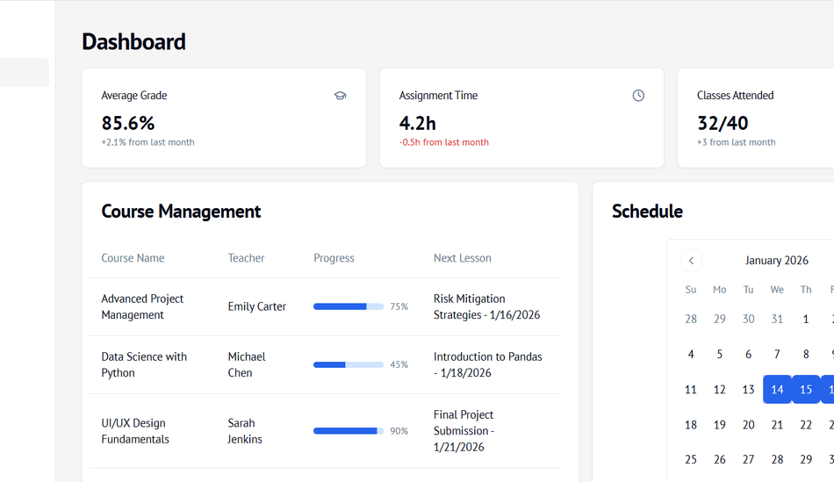Open Data Science with Python course
Image resolution: width=834 pixels, height=482 pixels.
click(144, 365)
